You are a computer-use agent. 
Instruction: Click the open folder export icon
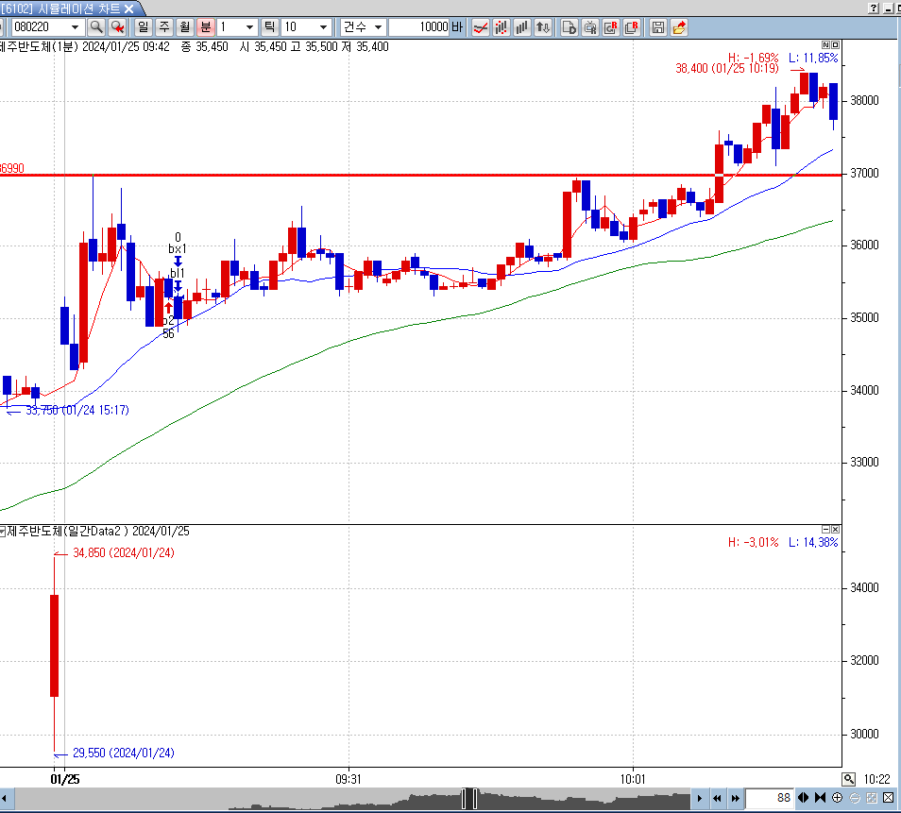[x=679, y=26]
